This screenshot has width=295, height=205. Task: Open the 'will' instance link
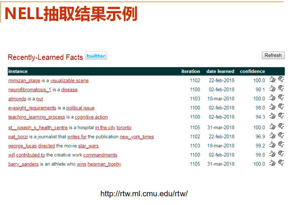tap(11, 155)
